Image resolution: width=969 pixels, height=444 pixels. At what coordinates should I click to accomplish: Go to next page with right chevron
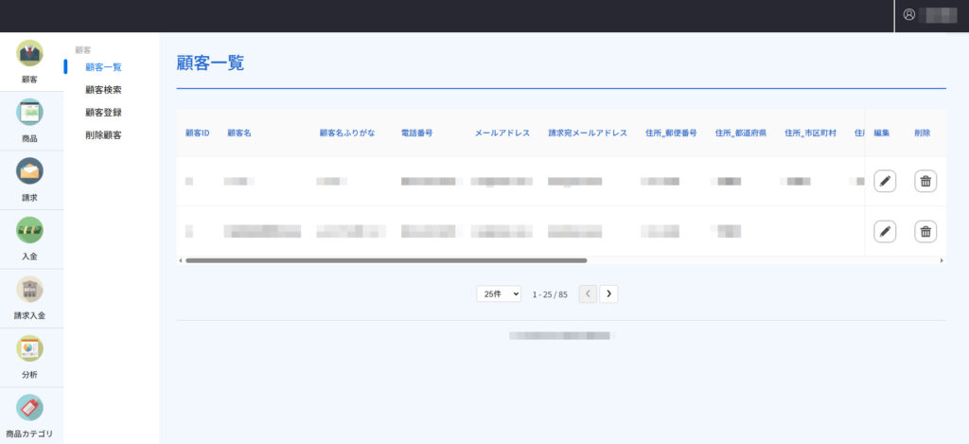click(609, 294)
